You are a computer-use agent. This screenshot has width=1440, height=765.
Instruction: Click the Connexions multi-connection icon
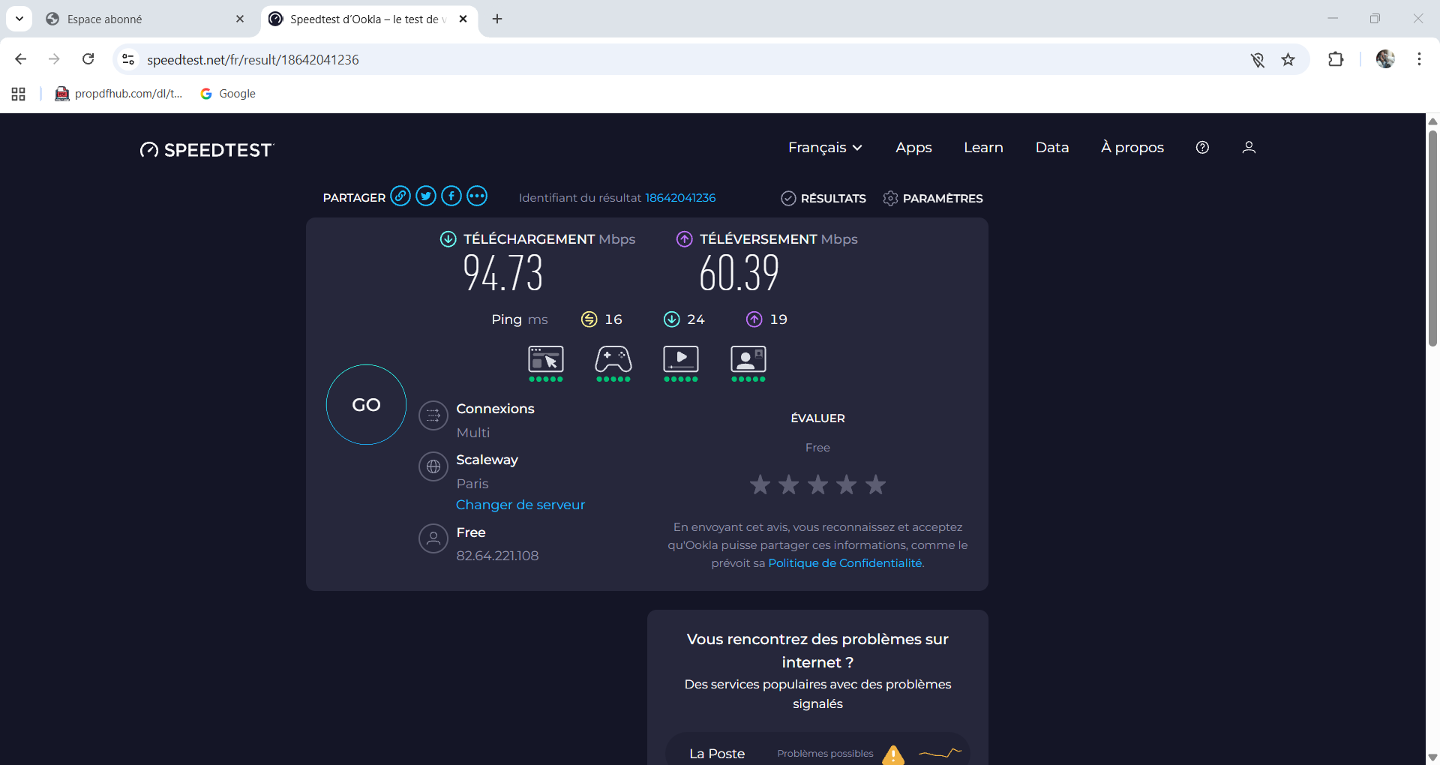point(433,415)
